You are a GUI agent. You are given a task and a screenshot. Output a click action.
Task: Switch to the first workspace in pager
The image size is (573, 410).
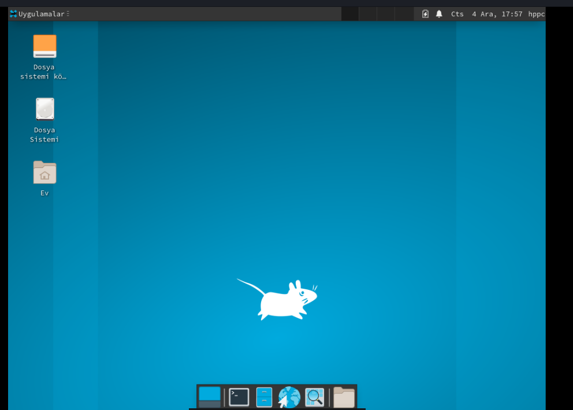tap(350, 14)
